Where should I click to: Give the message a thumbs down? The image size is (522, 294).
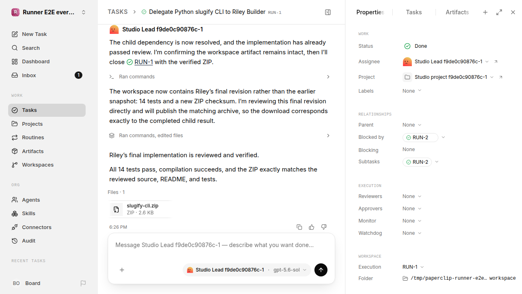point(324,227)
